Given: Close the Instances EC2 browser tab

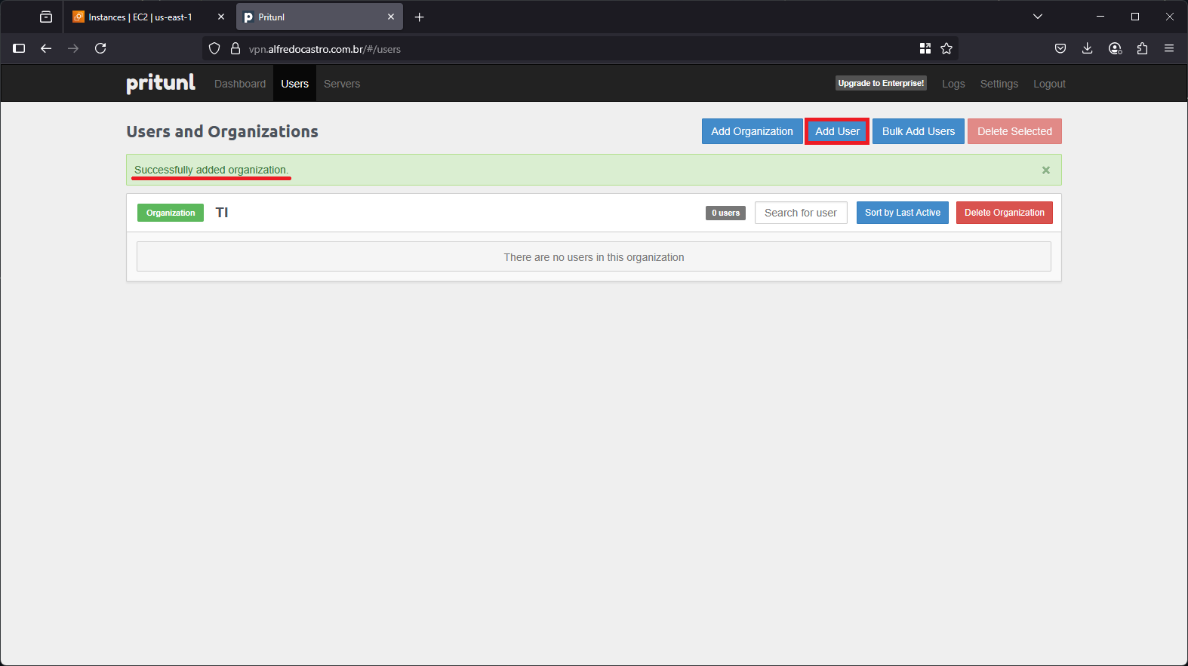Looking at the screenshot, I should click(x=221, y=17).
